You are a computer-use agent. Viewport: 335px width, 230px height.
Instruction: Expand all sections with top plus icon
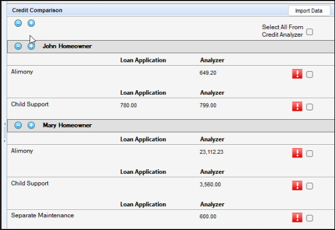pos(31,23)
